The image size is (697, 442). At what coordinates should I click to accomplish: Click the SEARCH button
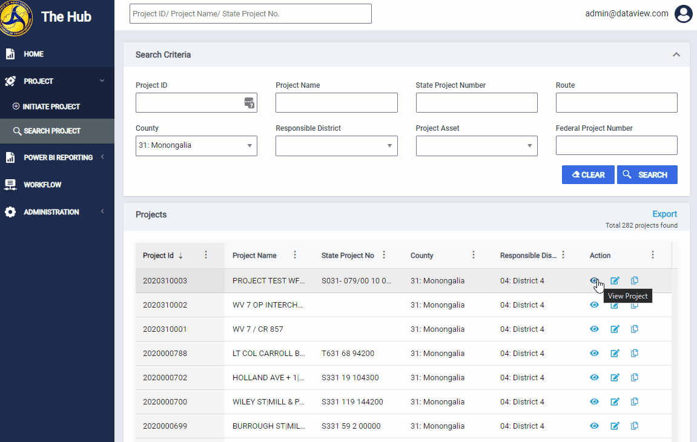(647, 175)
